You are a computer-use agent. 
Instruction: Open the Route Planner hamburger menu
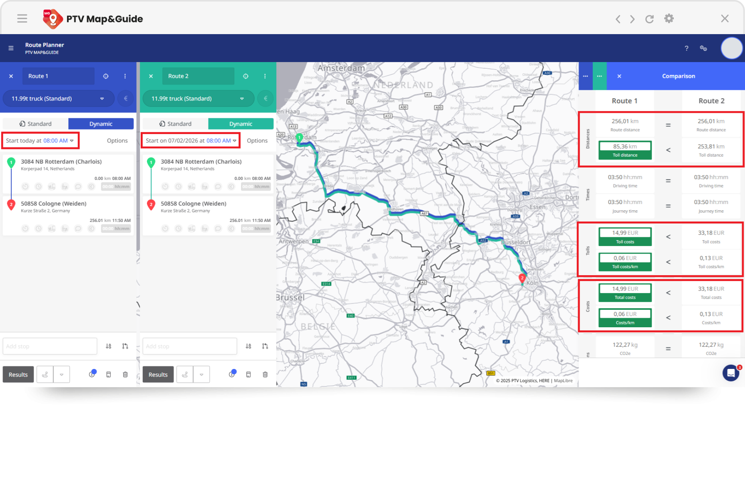tap(11, 48)
